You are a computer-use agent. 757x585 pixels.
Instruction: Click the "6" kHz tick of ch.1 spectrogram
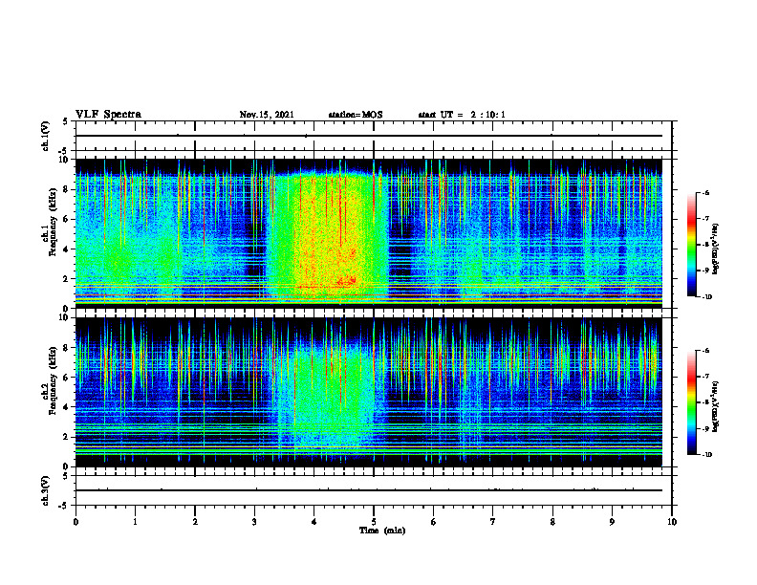click(67, 220)
